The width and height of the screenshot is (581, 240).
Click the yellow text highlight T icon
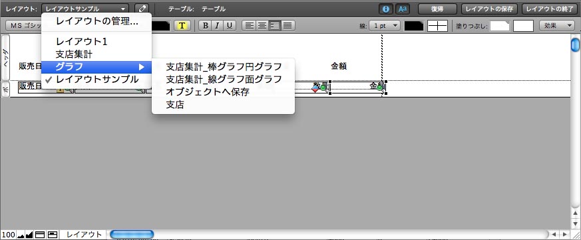click(182, 25)
